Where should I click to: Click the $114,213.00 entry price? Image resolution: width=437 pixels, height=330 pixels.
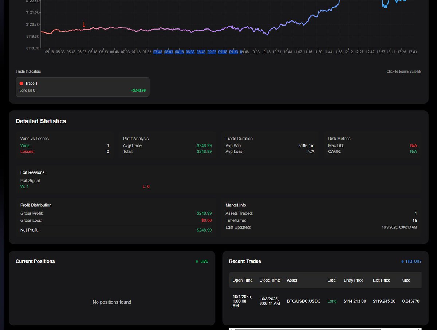point(355,301)
